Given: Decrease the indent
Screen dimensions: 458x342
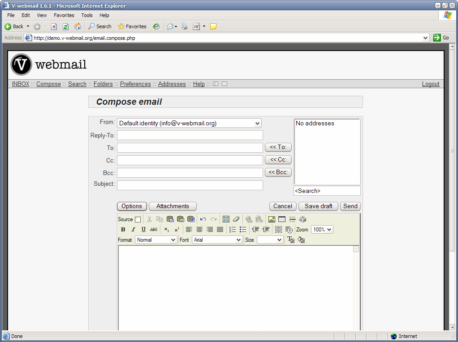Looking at the screenshot, I should pos(255,230).
